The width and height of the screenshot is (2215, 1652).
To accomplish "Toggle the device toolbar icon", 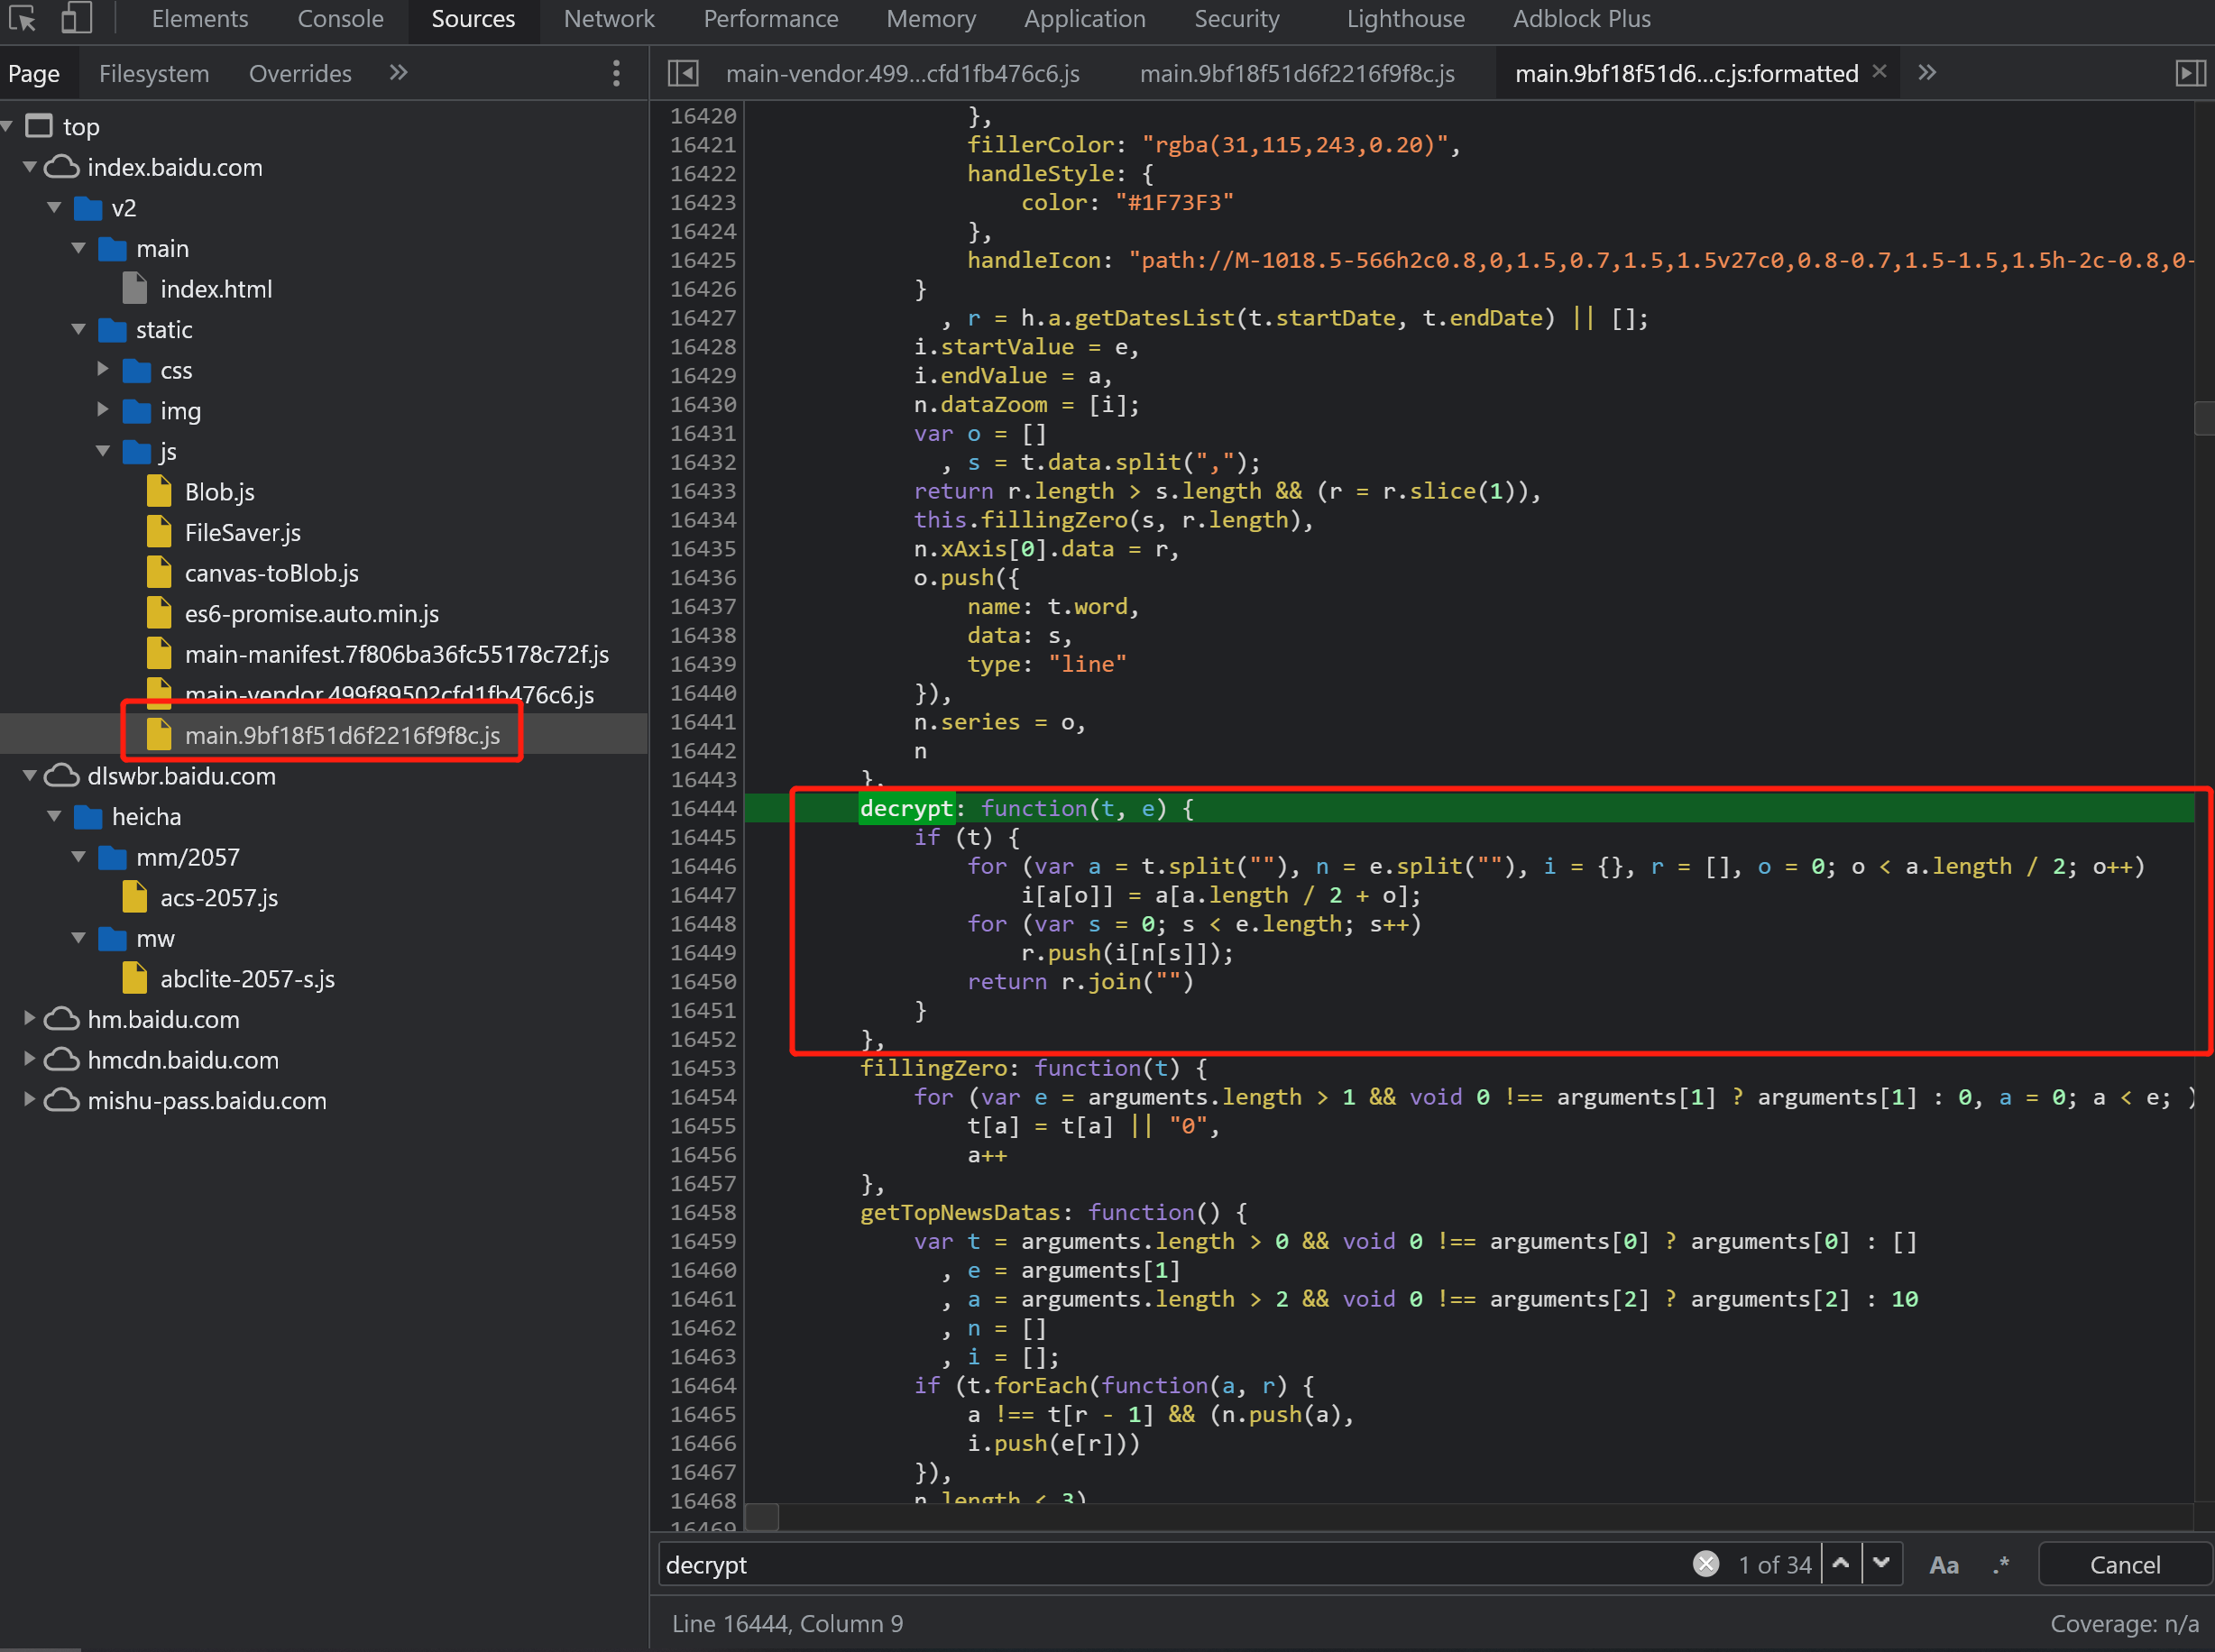I will [76, 18].
